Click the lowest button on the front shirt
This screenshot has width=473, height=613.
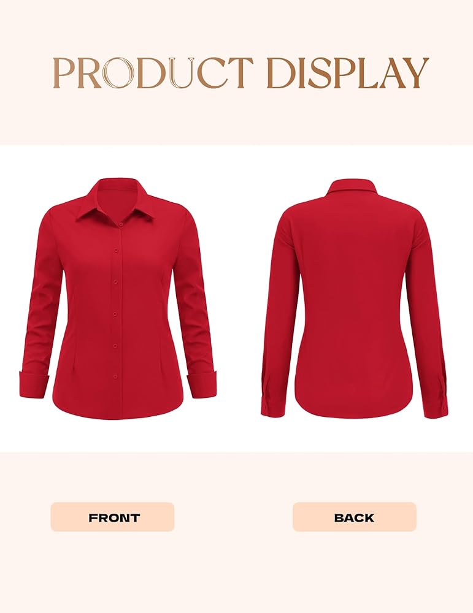(x=116, y=376)
